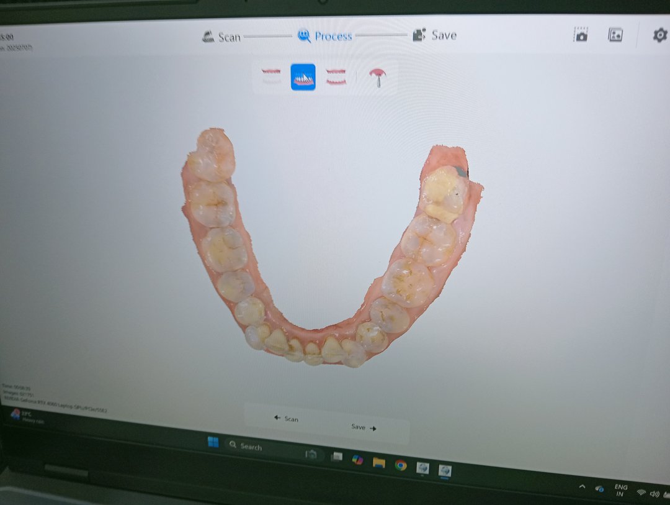Open the image gallery icon
The image size is (670, 505).
click(x=615, y=35)
